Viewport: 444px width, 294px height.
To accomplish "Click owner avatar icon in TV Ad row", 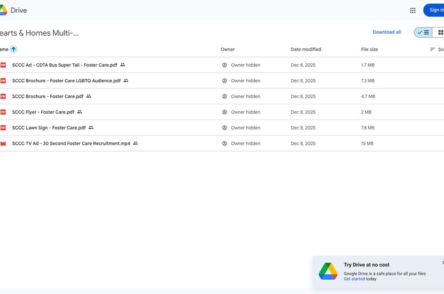I will pos(224,144).
